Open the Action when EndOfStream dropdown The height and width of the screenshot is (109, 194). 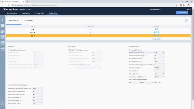[159, 77]
